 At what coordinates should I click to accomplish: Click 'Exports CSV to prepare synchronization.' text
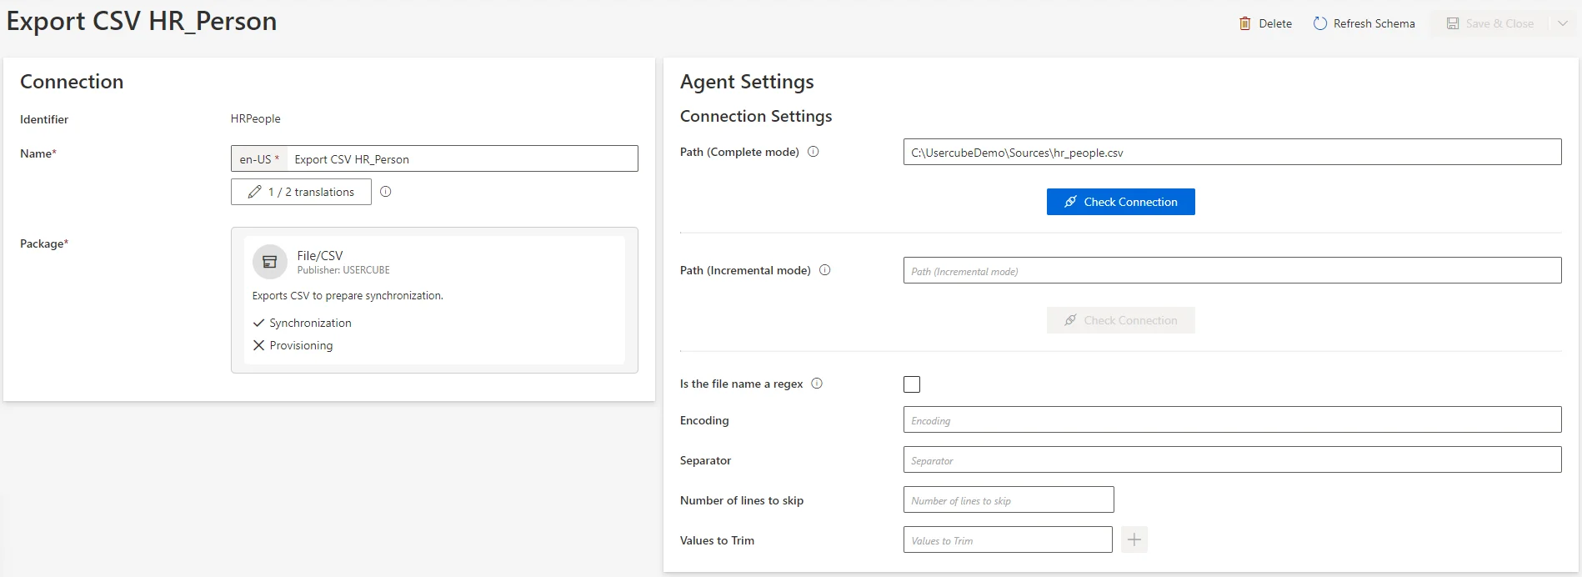348,295
